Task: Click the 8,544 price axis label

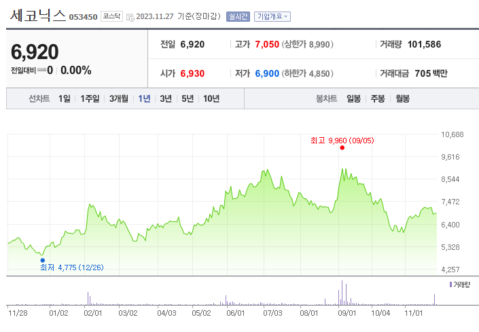Action: tap(450, 179)
